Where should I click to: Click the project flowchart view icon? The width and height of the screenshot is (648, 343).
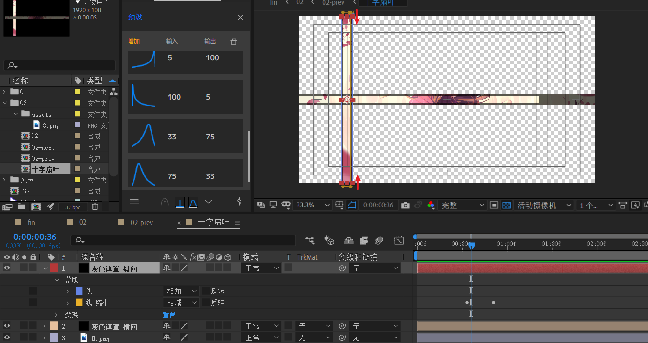tap(114, 92)
